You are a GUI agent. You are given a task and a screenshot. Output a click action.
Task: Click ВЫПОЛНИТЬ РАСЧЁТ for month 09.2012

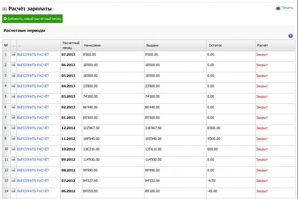[x=33, y=159]
